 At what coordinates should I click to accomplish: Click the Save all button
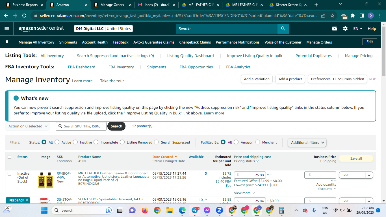point(356,159)
